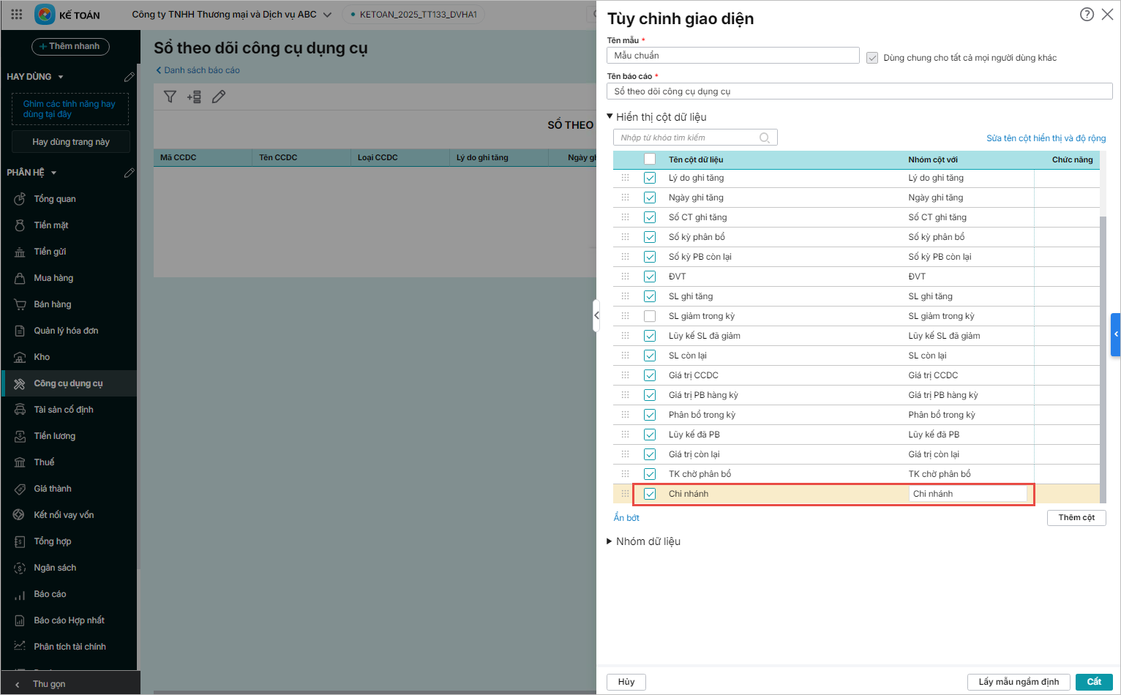Open the Báo cáo Hợp nhất menu item
This screenshot has width=1121, height=695.
point(69,620)
